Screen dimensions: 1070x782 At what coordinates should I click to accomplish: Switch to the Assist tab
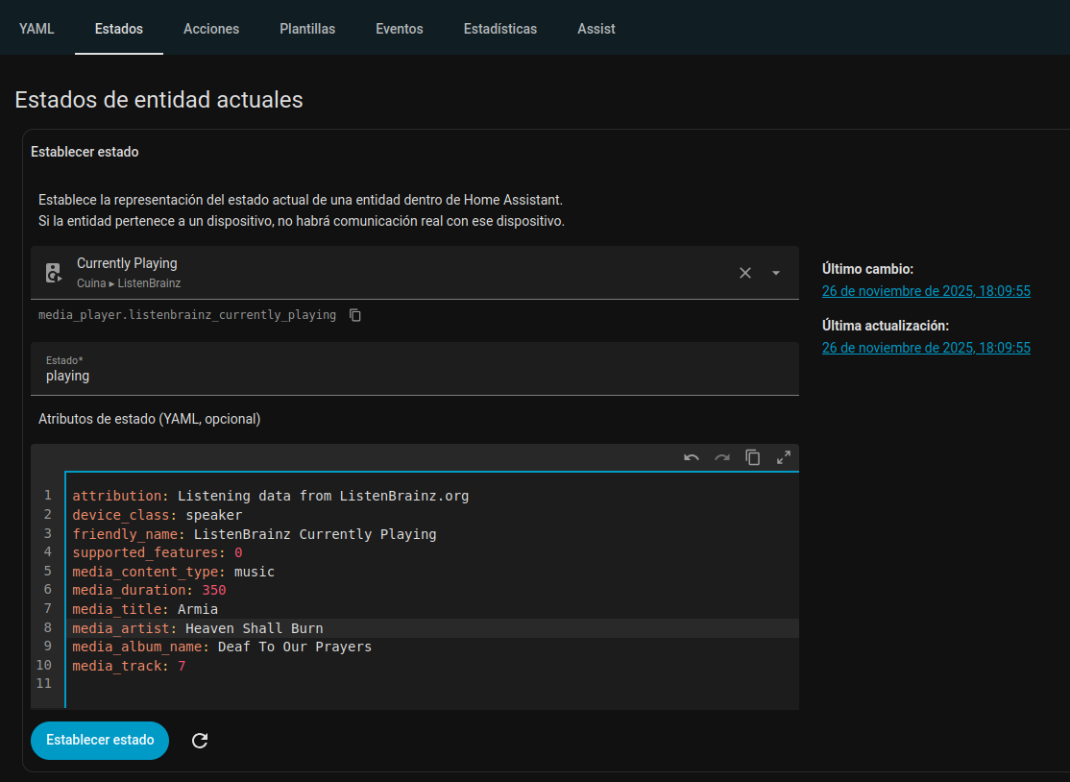[x=596, y=29]
